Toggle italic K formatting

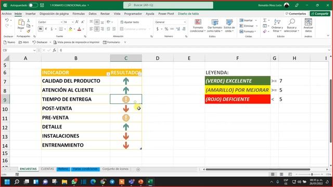[46, 29]
